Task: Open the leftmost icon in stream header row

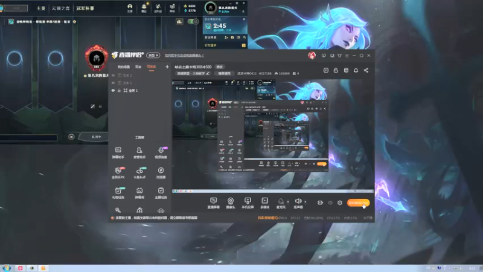Action: pyautogui.click(x=326, y=70)
